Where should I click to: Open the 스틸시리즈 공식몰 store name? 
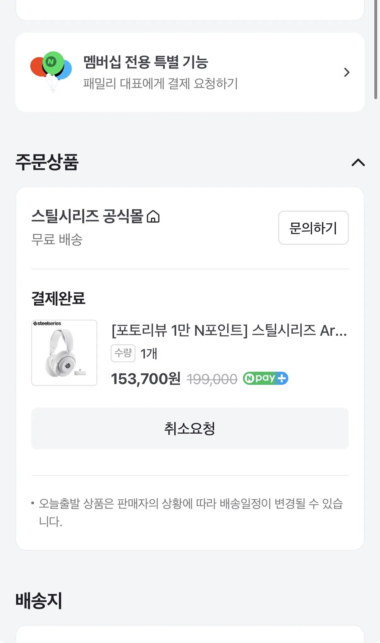pyautogui.click(x=87, y=217)
